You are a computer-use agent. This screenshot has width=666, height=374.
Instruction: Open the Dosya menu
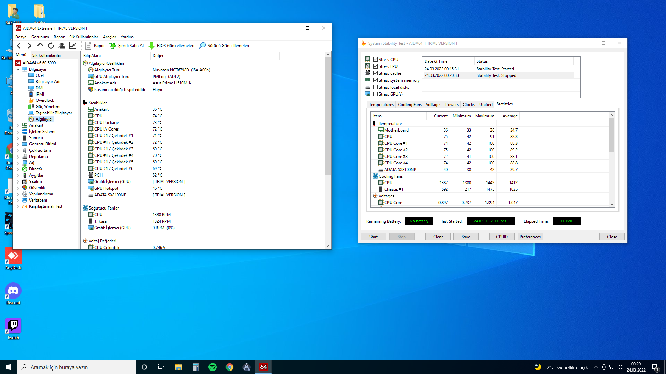pos(21,37)
